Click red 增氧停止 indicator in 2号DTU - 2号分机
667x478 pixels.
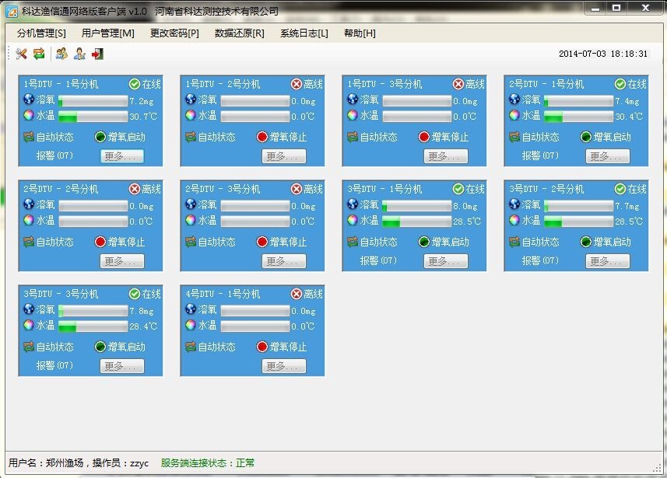tap(100, 242)
